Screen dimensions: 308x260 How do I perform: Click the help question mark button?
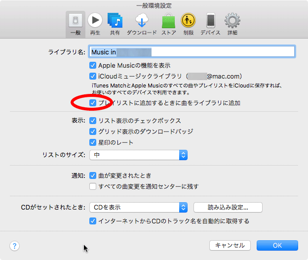click(14, 246)
